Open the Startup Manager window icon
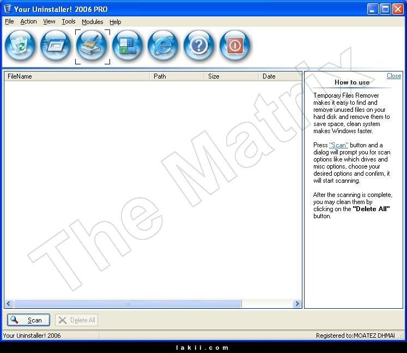Screen dimensions: 407x353 coord(56,45)
